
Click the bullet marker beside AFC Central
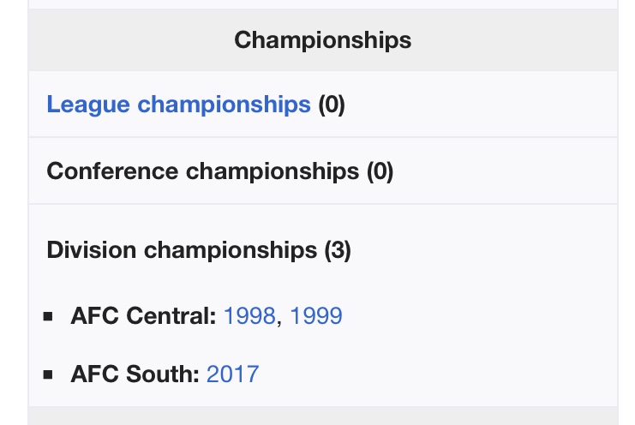click(x=48, y=316)
